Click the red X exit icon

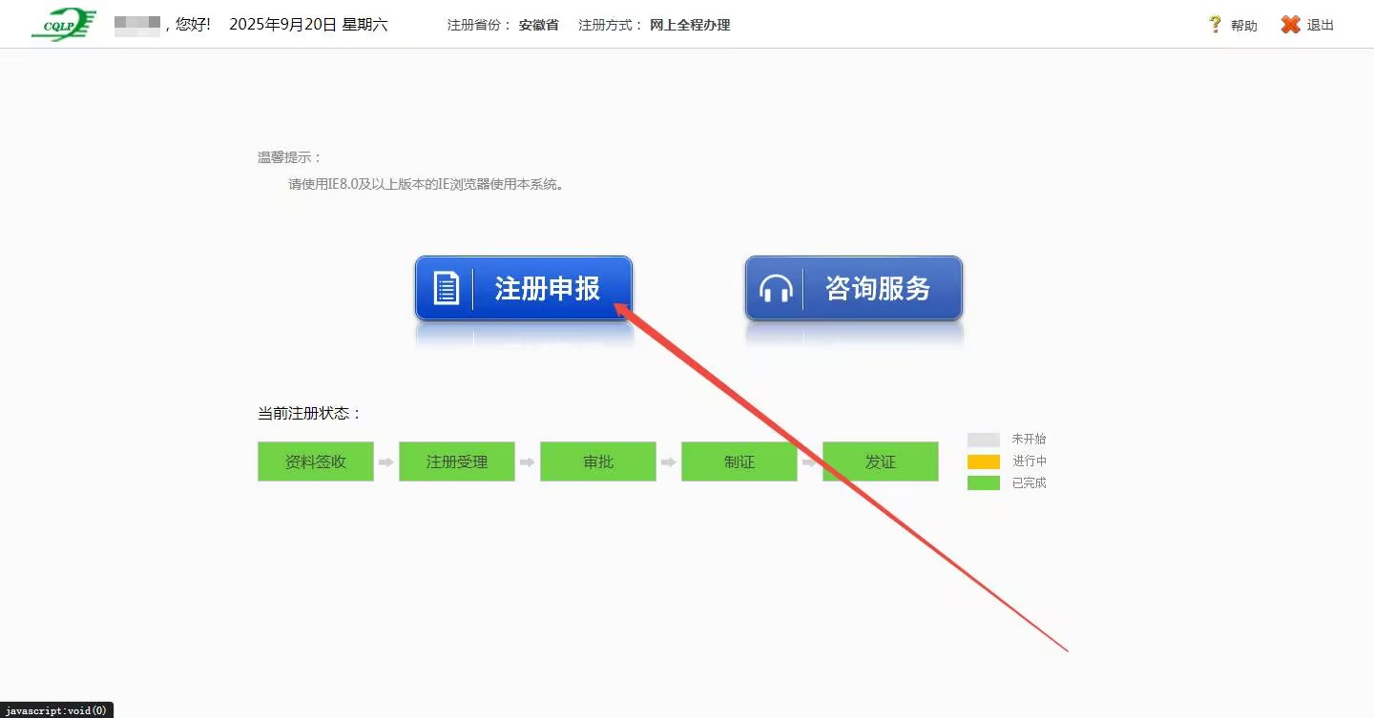point(1290,25)
